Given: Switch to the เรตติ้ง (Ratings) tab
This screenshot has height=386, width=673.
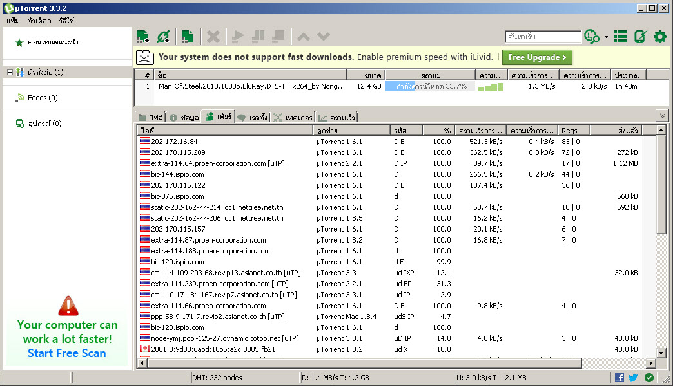Looking at the screenshot, I should coord(253,117).
